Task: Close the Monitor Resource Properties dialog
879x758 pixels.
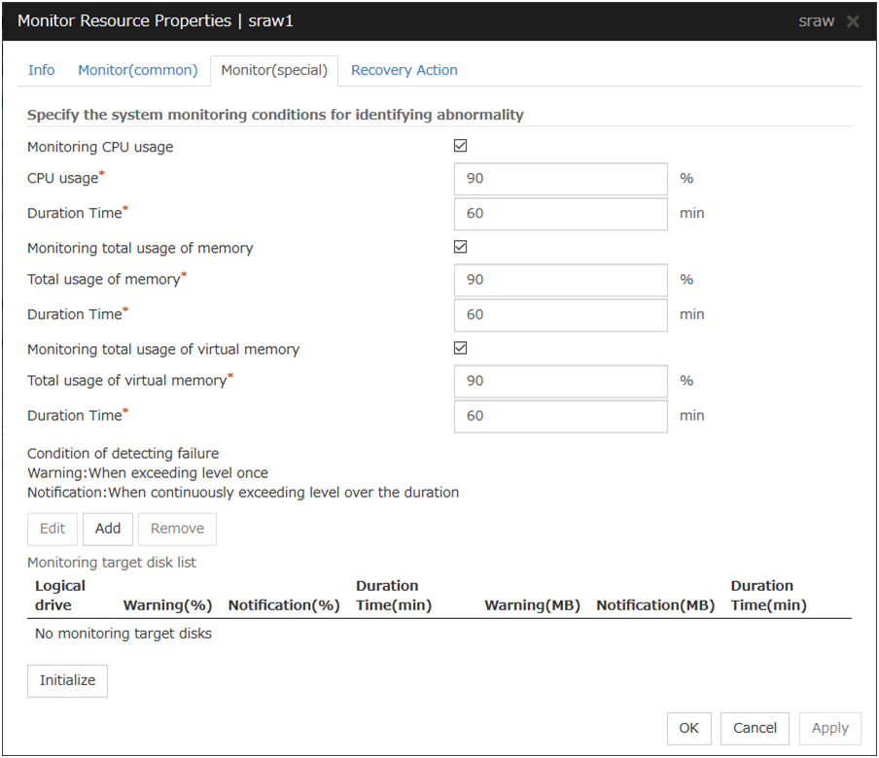Action: [x=853, y=21]
